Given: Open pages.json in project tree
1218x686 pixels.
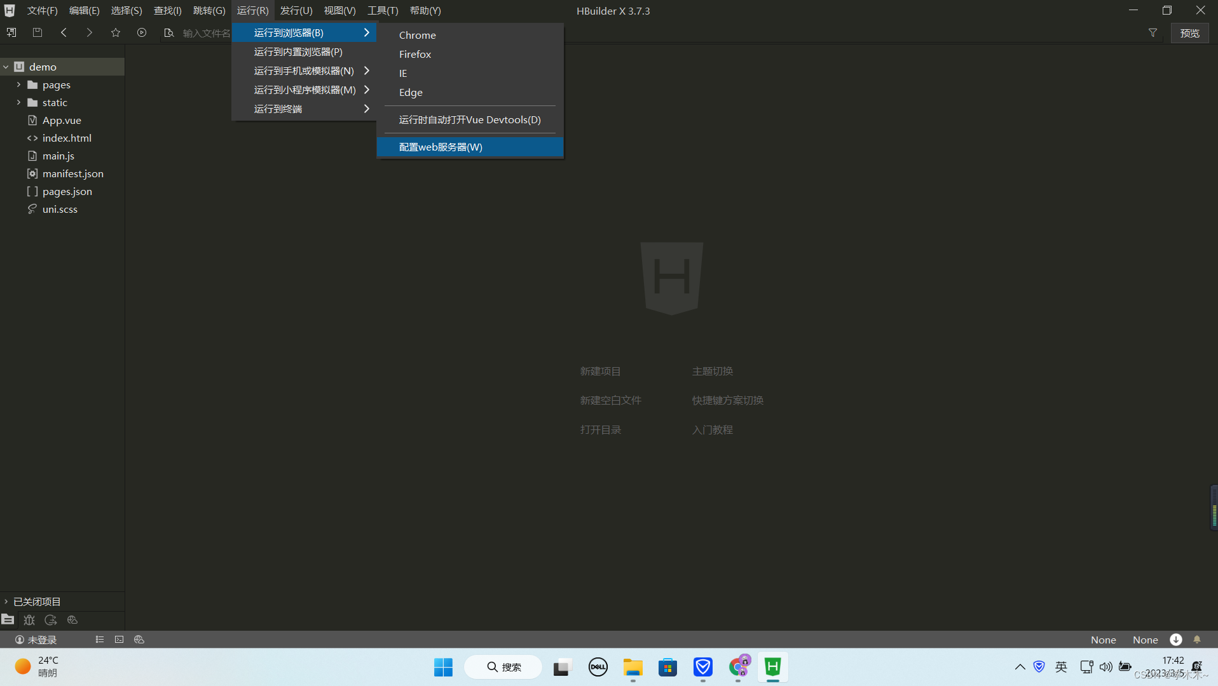Looking at the screenshot, I should click(67, 191).
